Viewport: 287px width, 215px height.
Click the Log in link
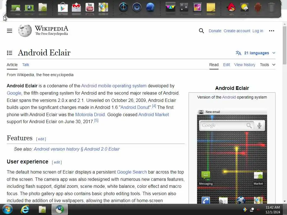(258, 31)
